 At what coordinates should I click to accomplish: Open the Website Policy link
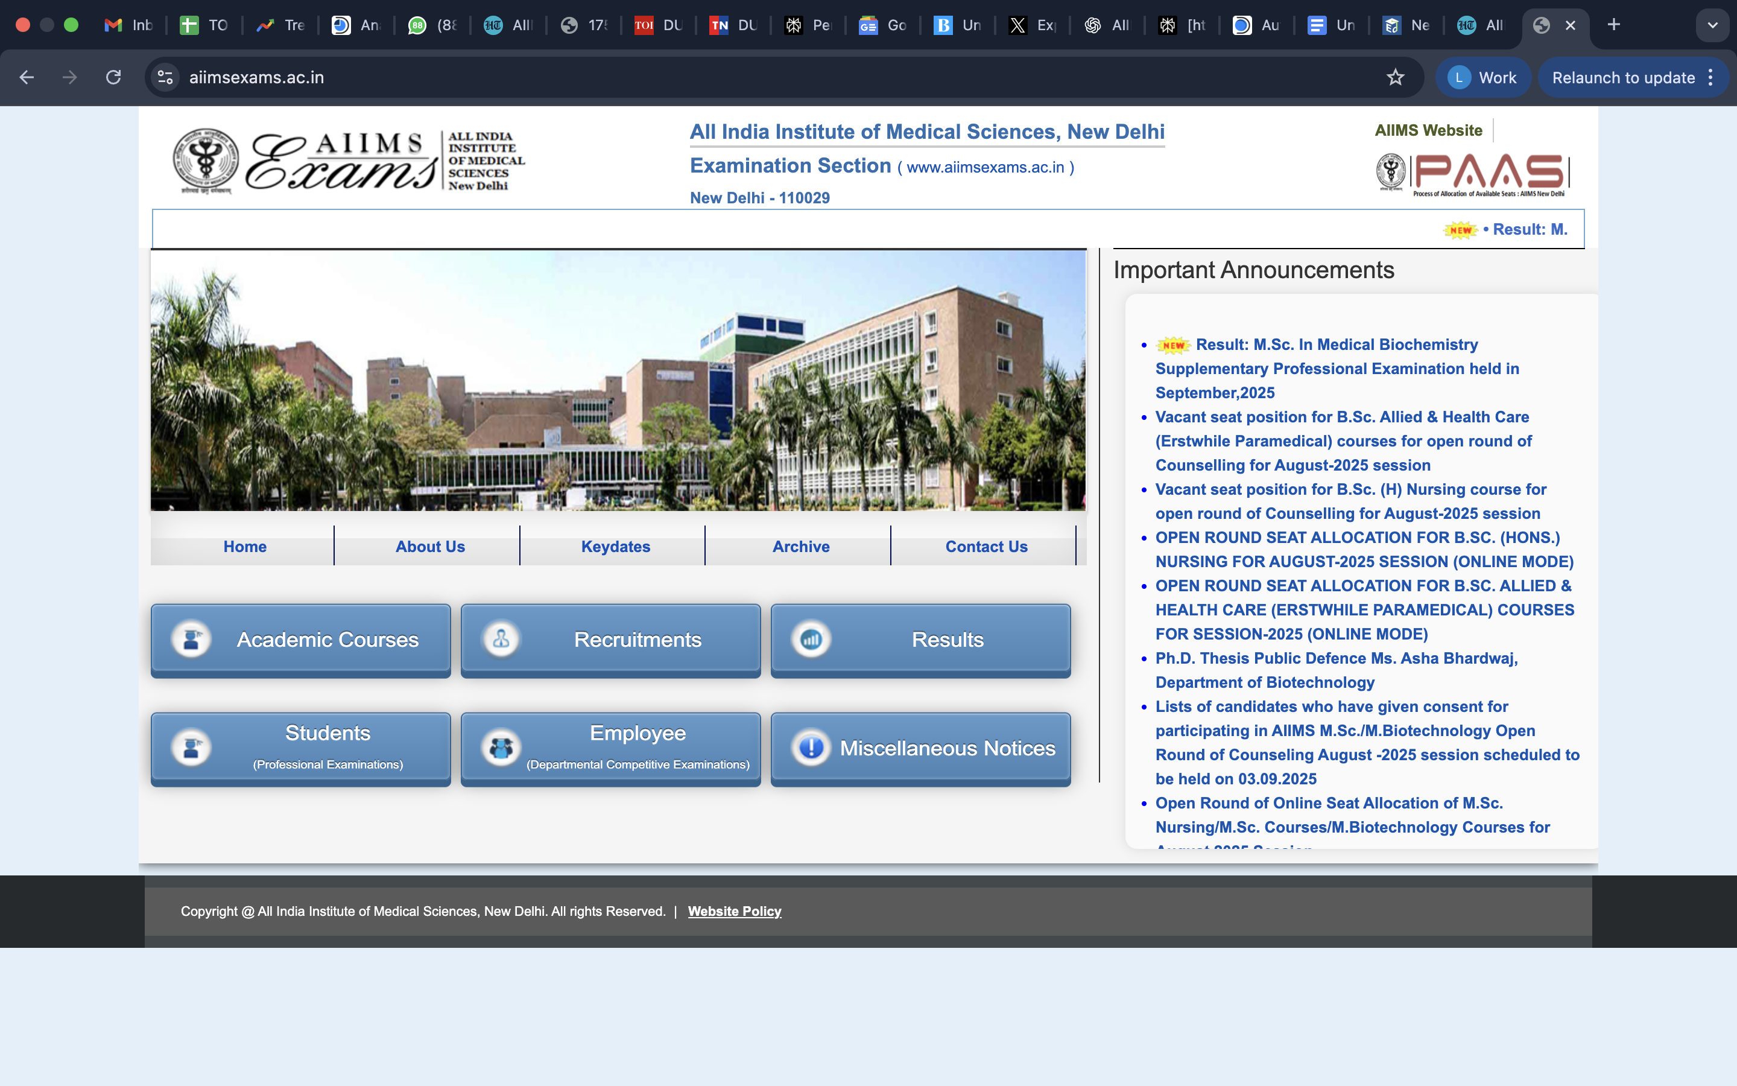(x=734, y=912)
